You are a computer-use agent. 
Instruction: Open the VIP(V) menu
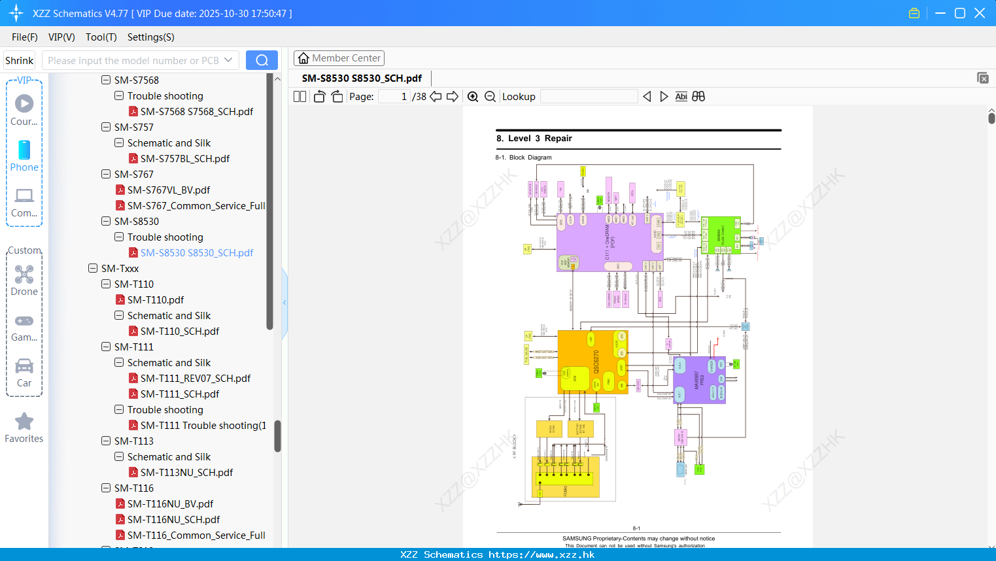61,37
